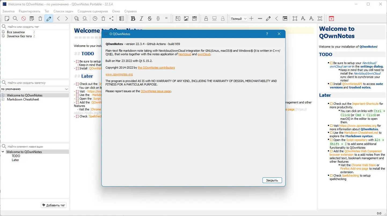Click the Закрыть button in the dialog
The width and height of the screenshot is (387, 216).
coord(272,180)
